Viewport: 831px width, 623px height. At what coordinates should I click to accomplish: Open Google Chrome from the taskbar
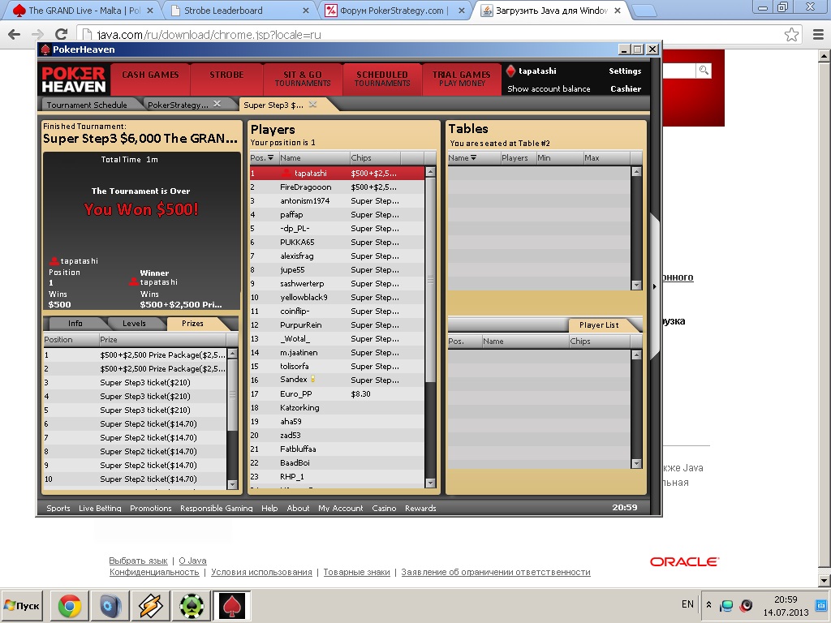(70, 605)
